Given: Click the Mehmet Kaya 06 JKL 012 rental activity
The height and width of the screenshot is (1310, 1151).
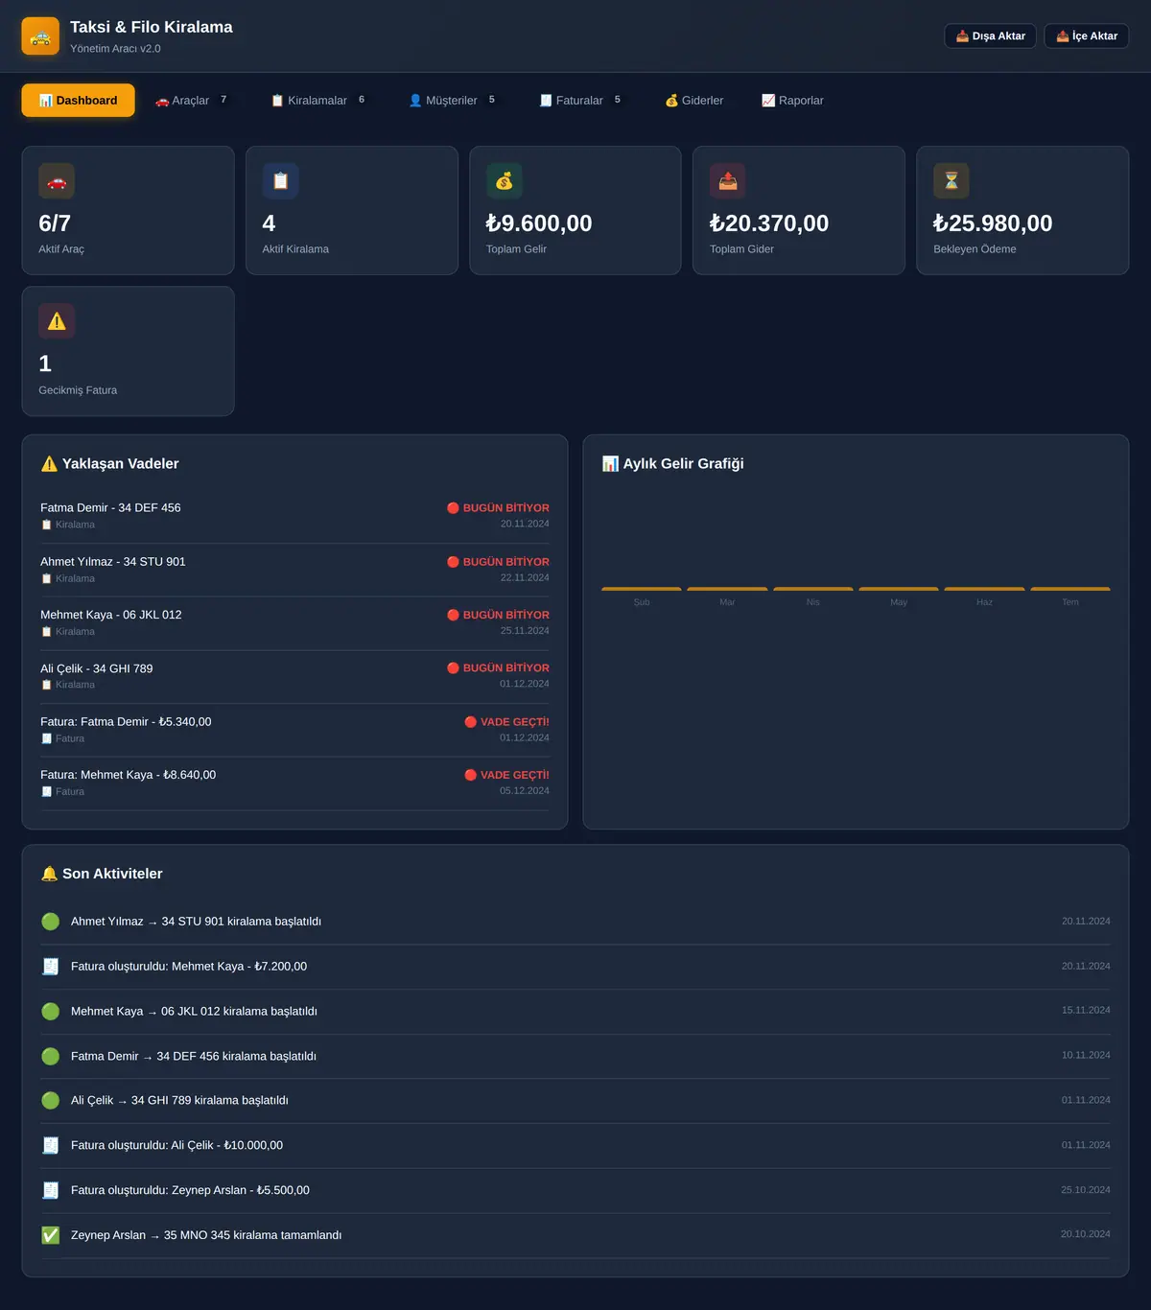Looking at the screenshot, I should (575, 1012).
